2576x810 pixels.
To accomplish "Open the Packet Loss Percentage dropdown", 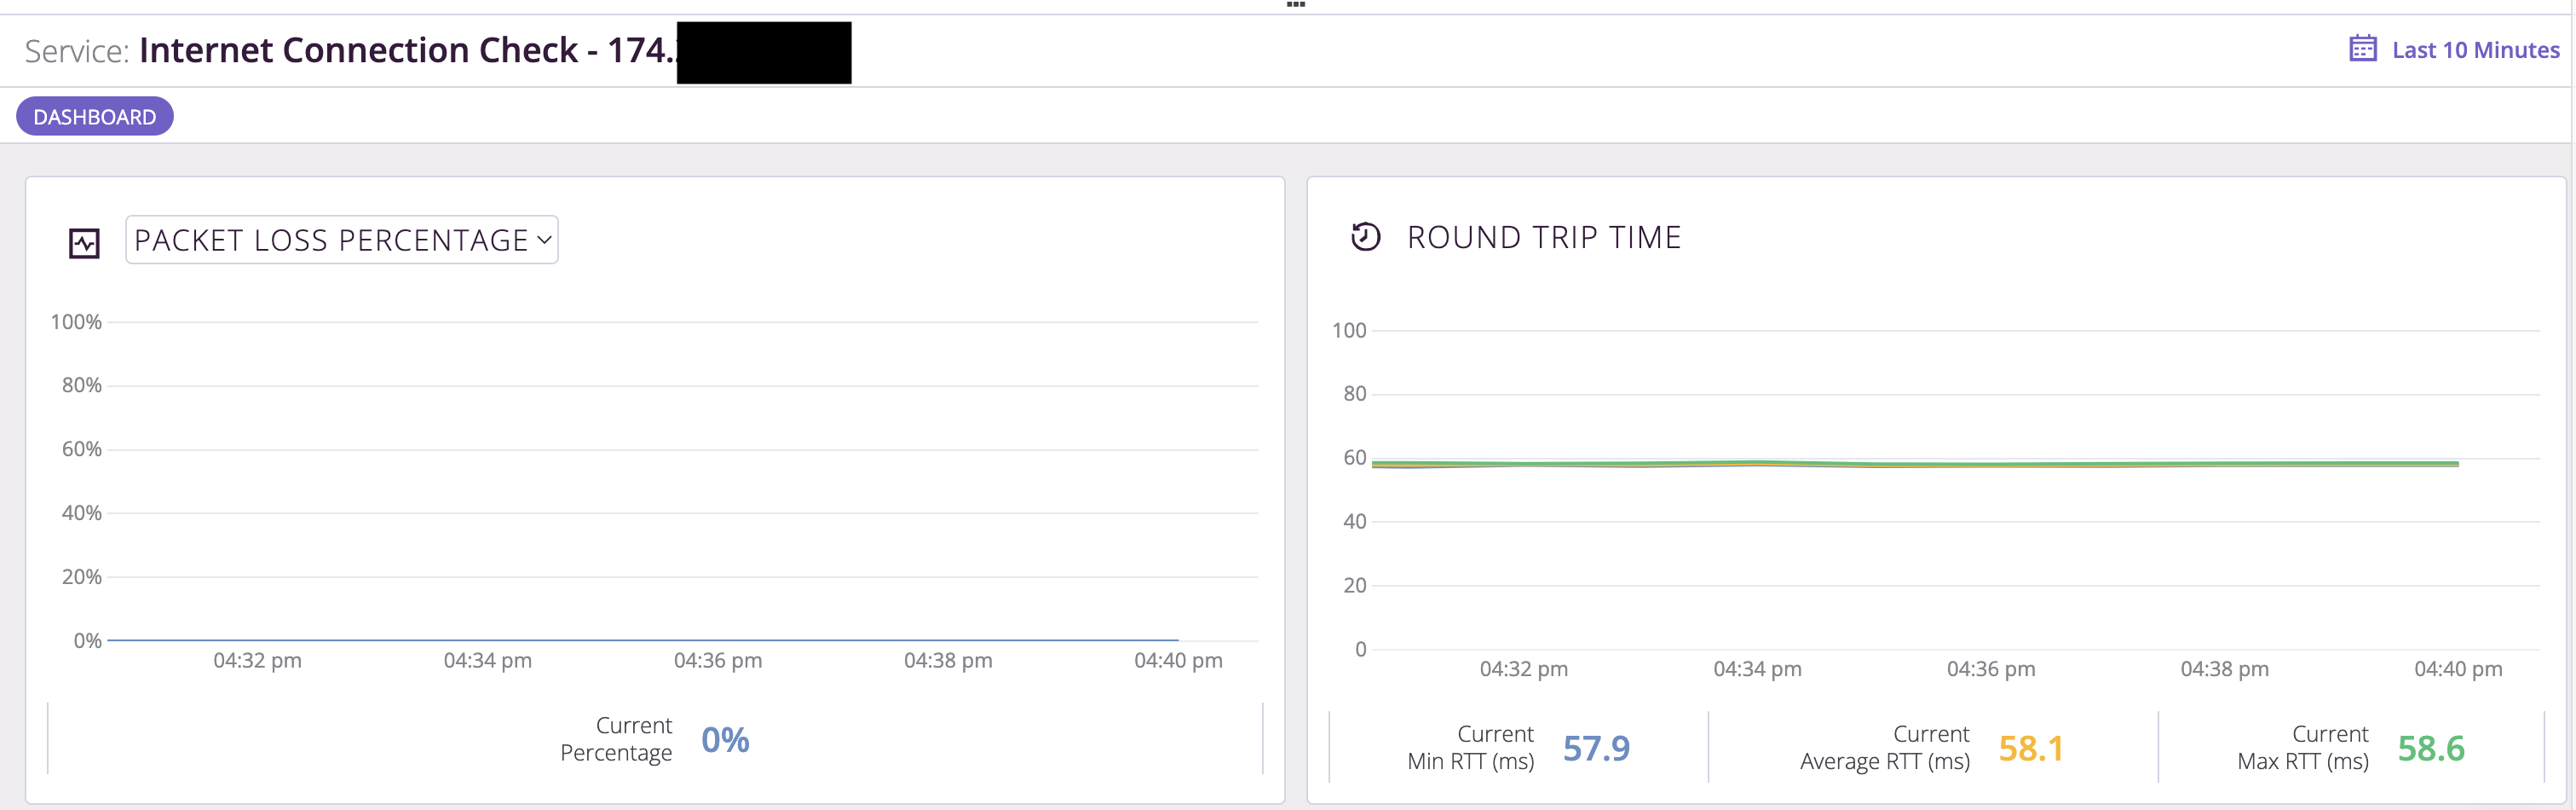I will pos(341,240).
